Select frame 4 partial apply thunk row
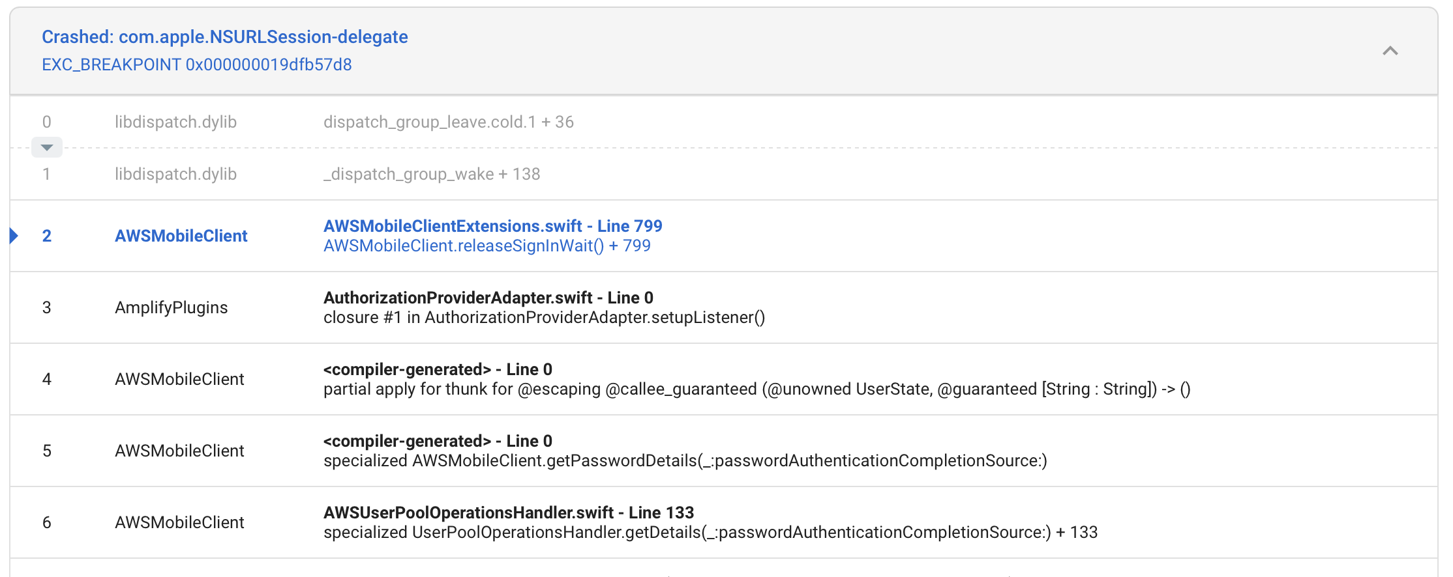 [x=724, y=379]
